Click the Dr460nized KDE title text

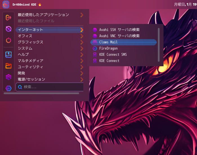(24, 5)
